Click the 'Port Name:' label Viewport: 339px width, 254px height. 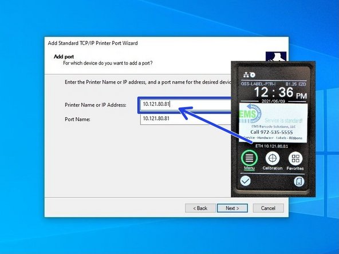(77, 119)
